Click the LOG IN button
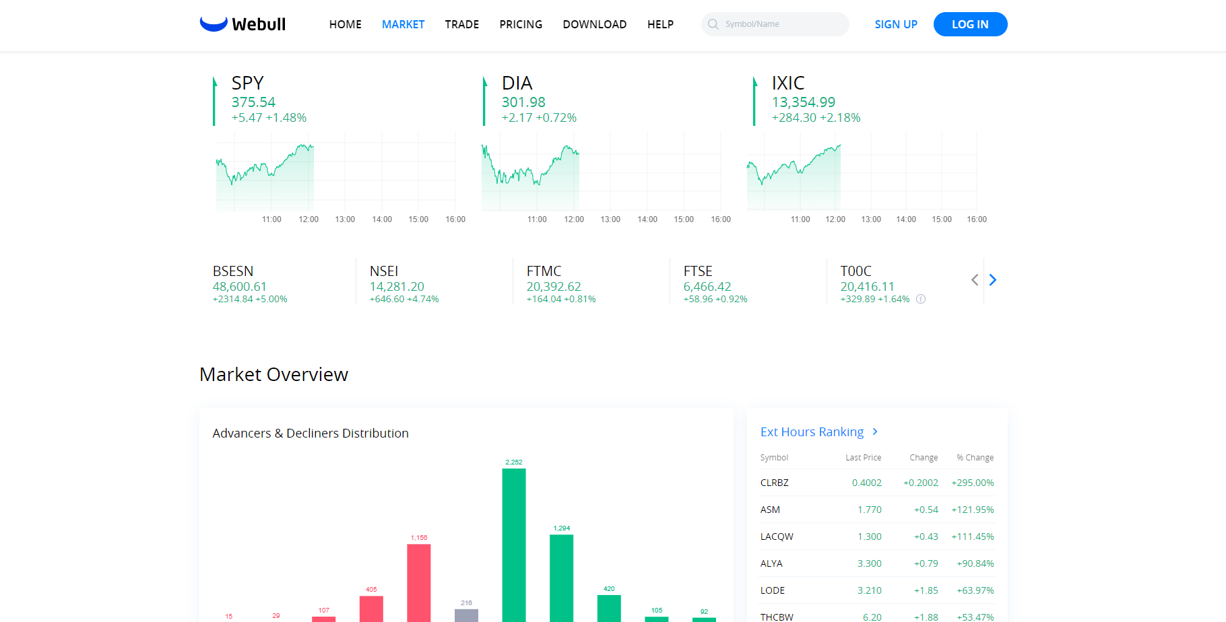 (971, 24)
